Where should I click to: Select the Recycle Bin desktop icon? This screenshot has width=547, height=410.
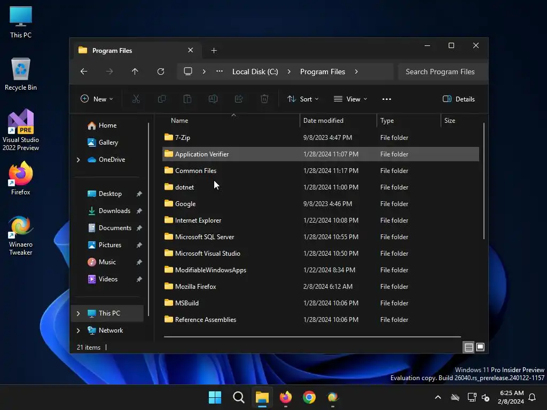coord(21,74)
